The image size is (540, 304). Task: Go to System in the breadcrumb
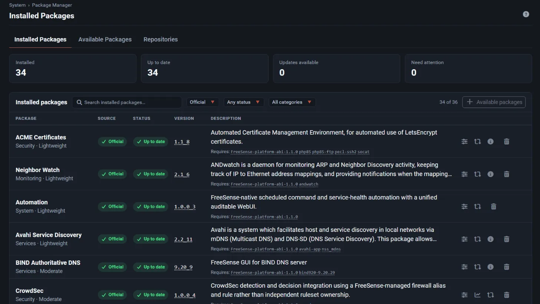17,5
